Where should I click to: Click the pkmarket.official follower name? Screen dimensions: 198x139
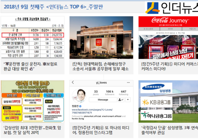click(92, 116)
